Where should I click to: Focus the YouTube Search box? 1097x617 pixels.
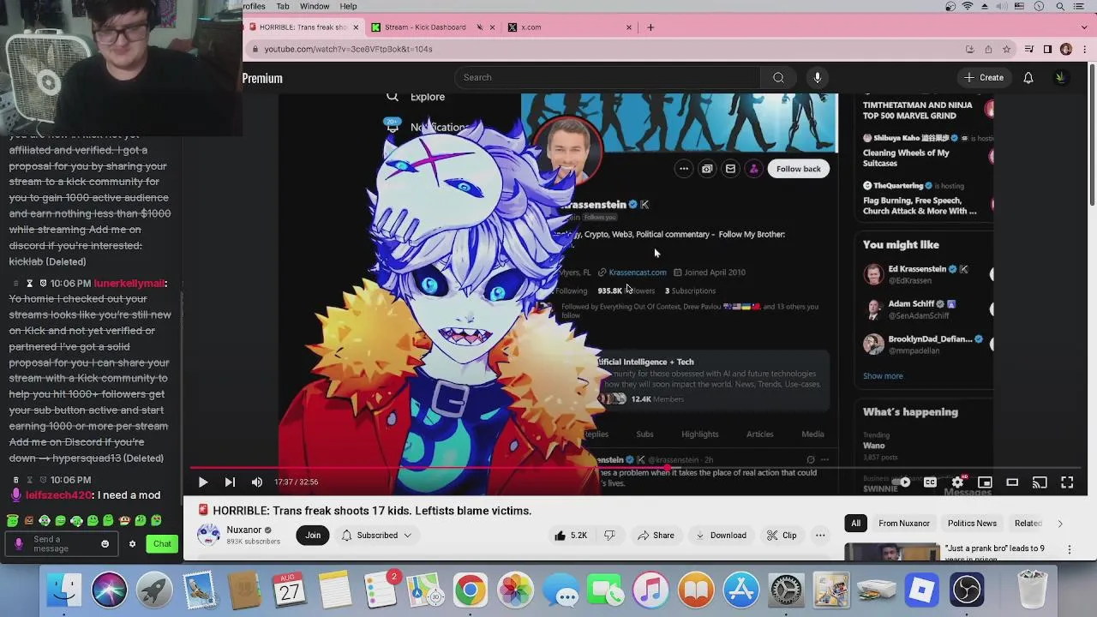[607, 78]
